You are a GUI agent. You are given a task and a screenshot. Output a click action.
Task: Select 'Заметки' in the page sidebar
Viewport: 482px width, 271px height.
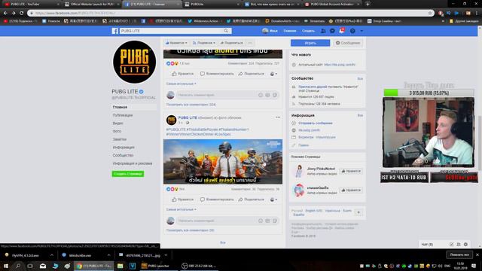point(120,139)
